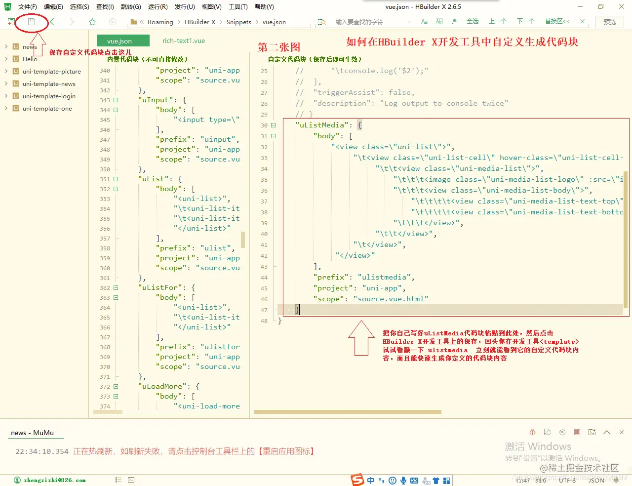The width and height of the screenshot is (632, 486).
Task: Click the list outline icon in status bar
Action: (118, 480)
